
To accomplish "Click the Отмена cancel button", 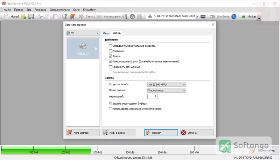I will tap(197, 133).
